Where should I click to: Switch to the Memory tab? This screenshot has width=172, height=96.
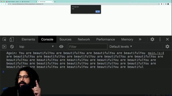tap(127, 39)
